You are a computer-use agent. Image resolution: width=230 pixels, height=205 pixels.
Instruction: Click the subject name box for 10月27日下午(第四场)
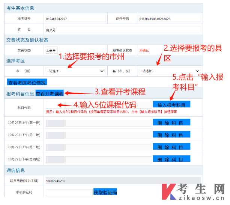coord(108,160)
